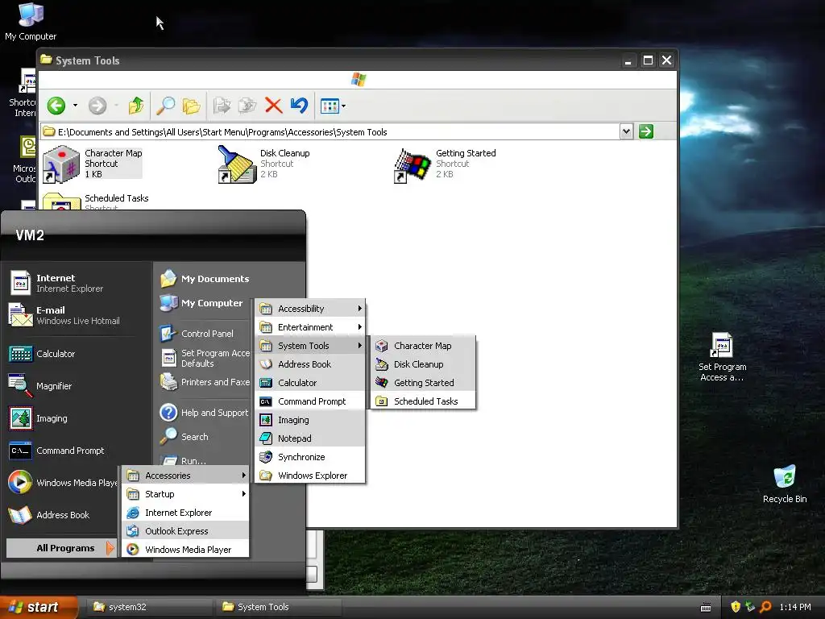This screenshot has height=619, width=825.
Task: Open Address Book in Accessories menu
Action: pyautogui.click(x=310, y=364)
